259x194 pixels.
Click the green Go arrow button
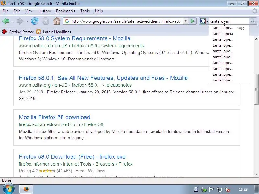click(192, 21)
